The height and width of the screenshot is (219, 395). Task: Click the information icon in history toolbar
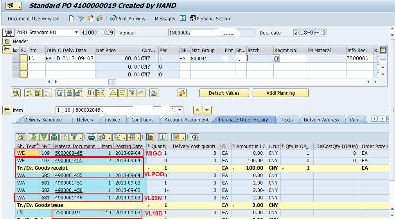(x=163, y=137)
